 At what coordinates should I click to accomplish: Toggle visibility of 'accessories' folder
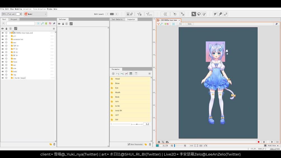click(3, 39)
